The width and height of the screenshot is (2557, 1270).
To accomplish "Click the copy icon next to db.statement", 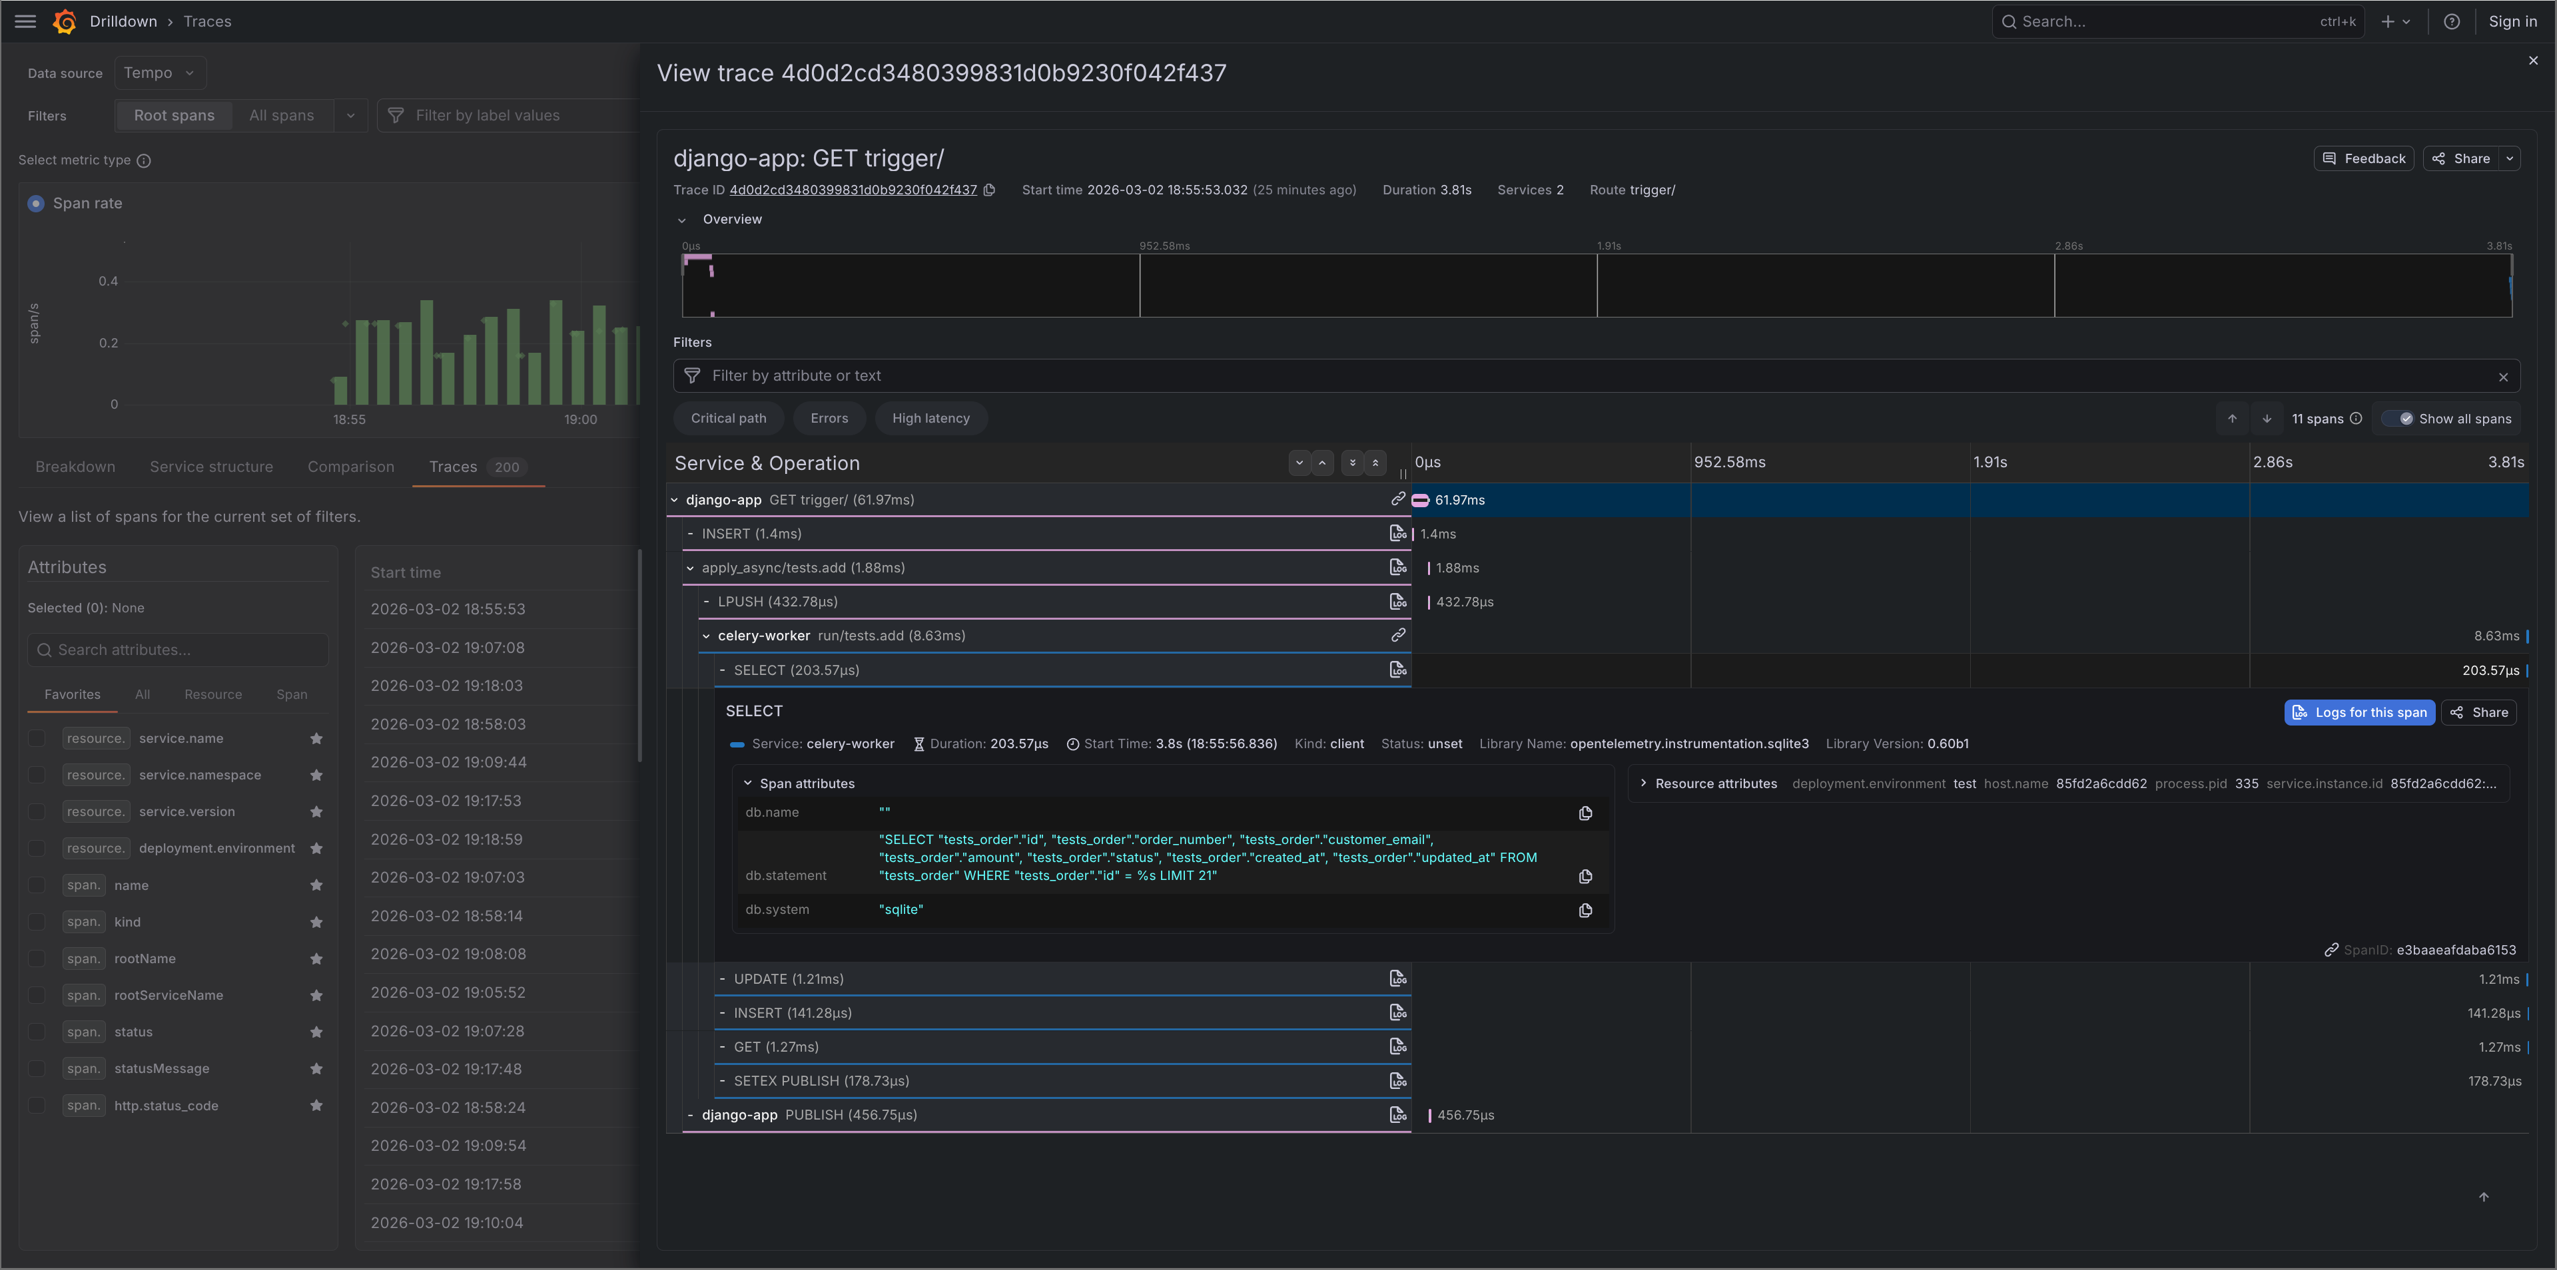I will [x=1585, y=876].
